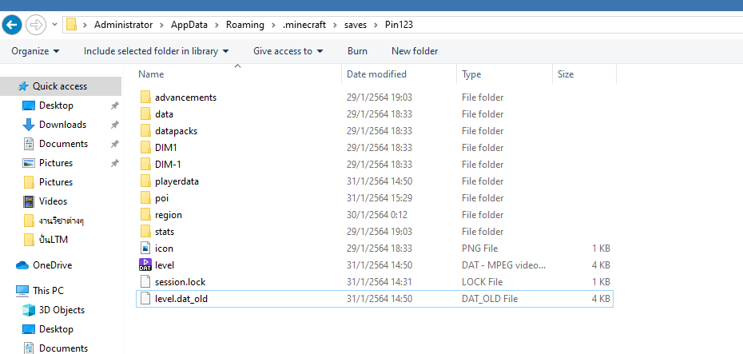Screen dimensions: 743x354
Task: Expand chevron between saves and Pin123
Action: [376, 25]
